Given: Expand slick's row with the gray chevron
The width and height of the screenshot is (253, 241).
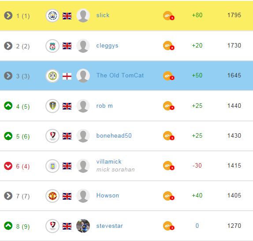Looking at the screenshot, I should tap(8, 16).
